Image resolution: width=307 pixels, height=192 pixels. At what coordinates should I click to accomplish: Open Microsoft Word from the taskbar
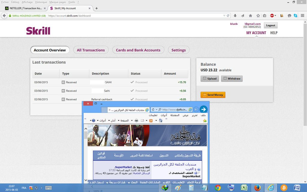pyautogui.click(x=297, y=188)
